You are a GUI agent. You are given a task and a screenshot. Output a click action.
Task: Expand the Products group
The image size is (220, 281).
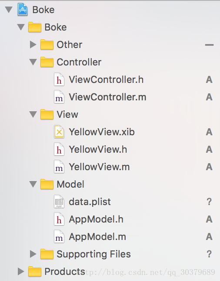point(21,271)
